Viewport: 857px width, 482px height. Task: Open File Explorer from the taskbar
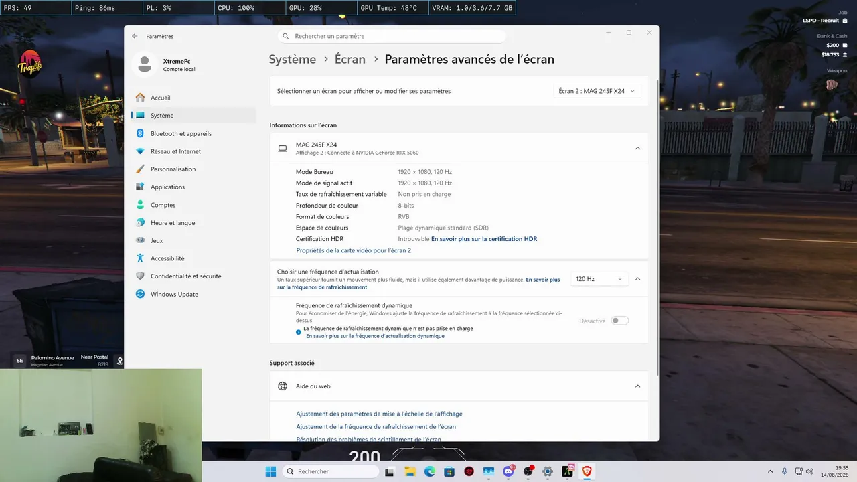click(x=409, y=471)
